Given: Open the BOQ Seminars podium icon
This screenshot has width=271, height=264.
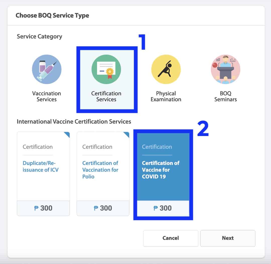Looking at the screenshot, I should pyautogui.click(x=226, y=69).
